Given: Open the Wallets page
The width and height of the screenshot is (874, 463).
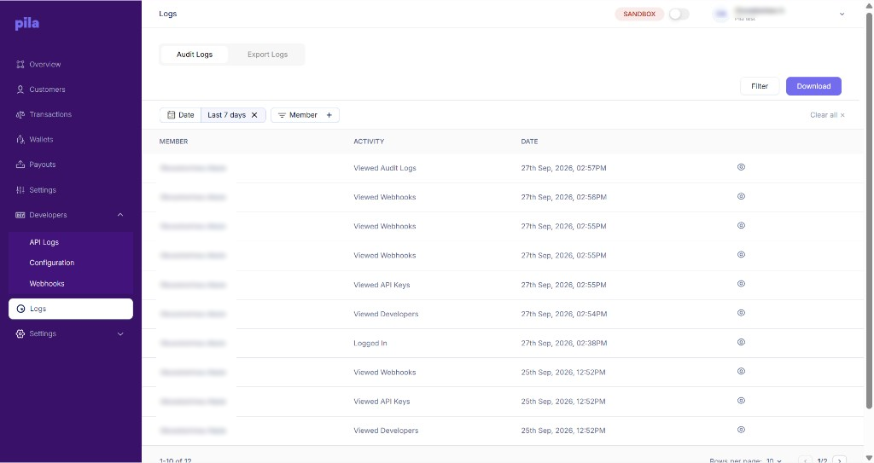Looking at the screenshot, I should point(41,140).
